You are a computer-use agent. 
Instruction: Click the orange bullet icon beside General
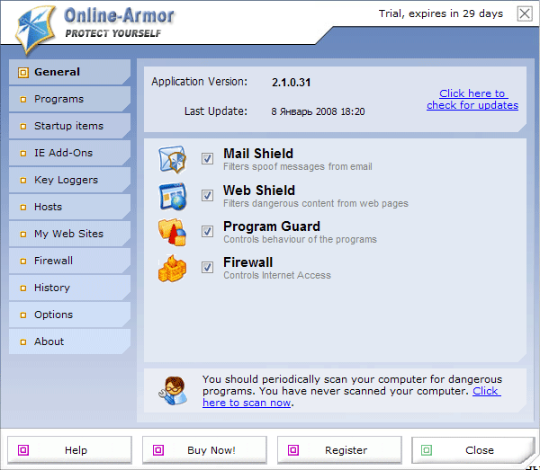pos(23,73)
